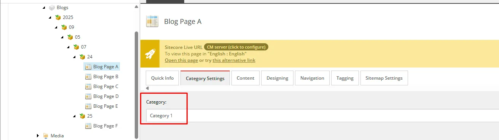This screenshot has width=499, height=140.
Task: Collapse the 05 folder node
Action: [62, 37]
